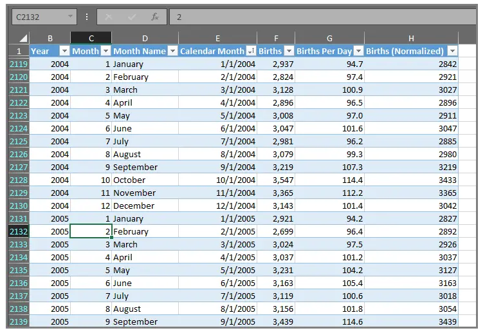Click births per day value 114.4
The height and width of the screenshot is (335, 485).
(x=330, y=180)
